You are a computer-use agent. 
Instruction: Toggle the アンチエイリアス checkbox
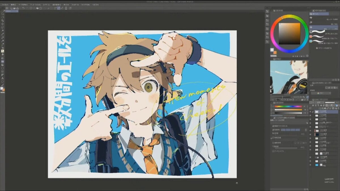tap(273, 151)
